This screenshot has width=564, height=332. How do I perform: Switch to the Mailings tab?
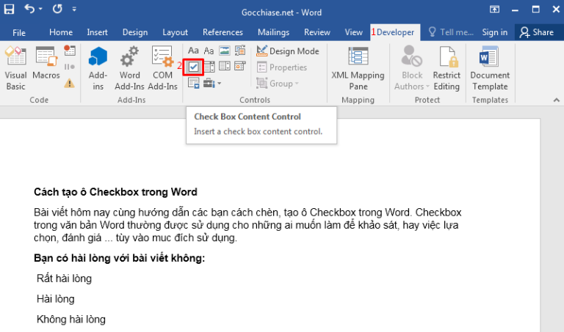tap(273, 32)
